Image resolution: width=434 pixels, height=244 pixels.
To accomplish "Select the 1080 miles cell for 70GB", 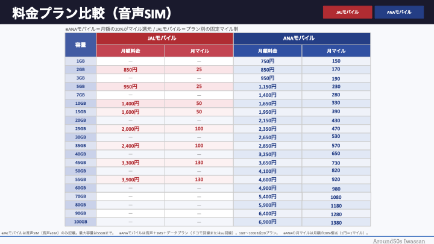I will pos(336,196).
